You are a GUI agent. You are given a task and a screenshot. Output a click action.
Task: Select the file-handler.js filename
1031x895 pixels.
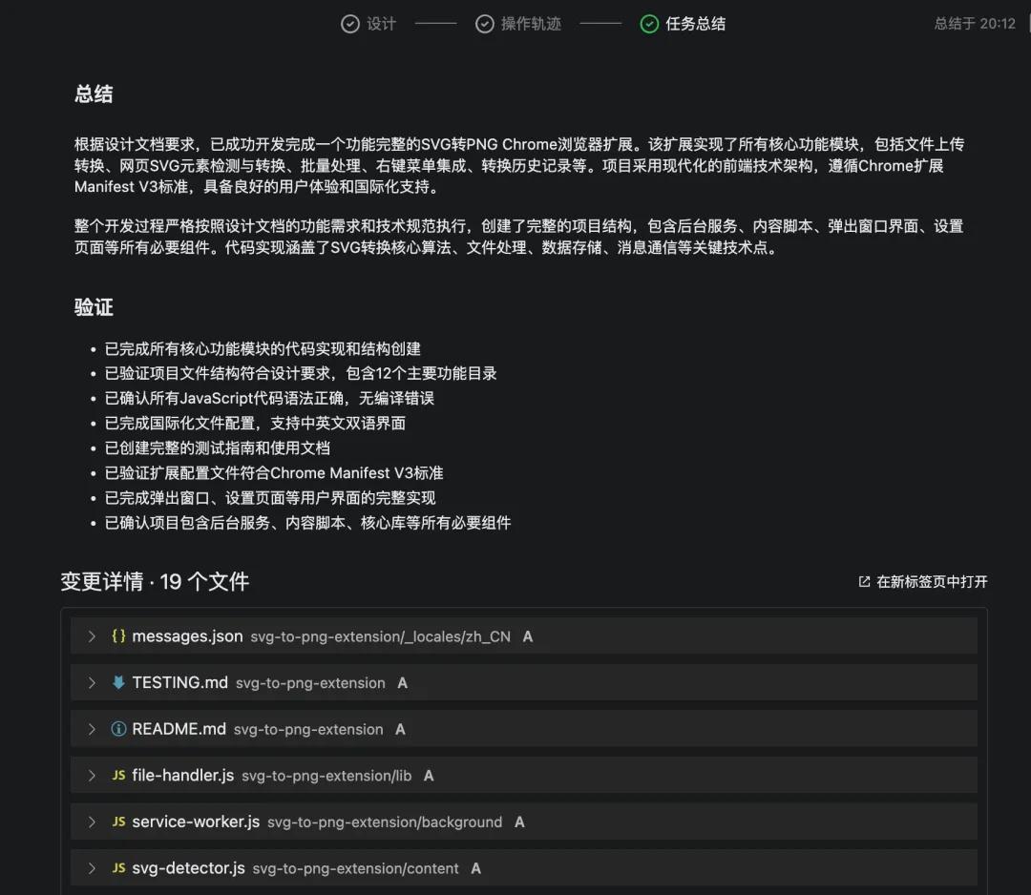(181, 775)
